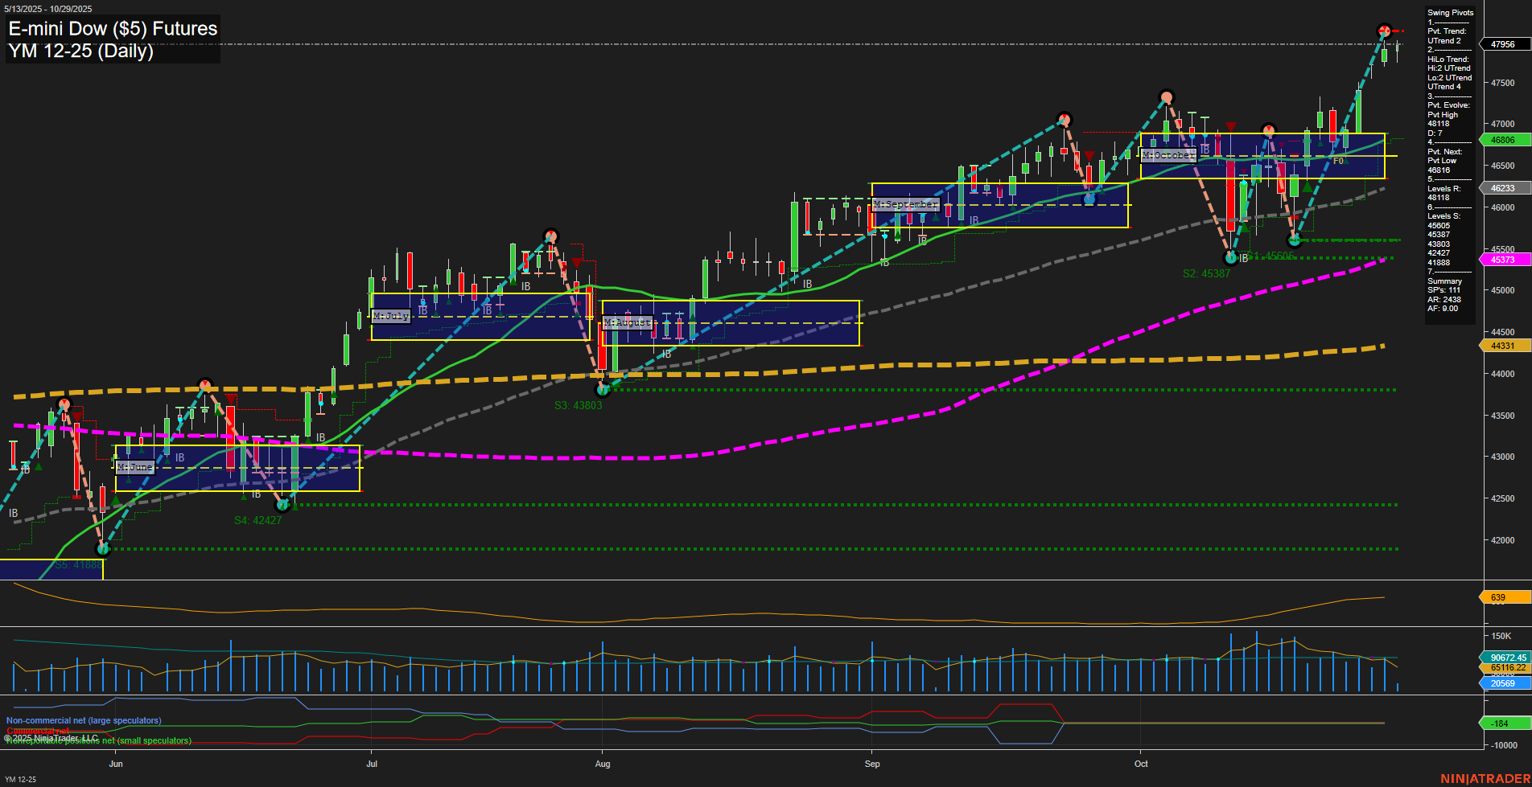Click the 5/13/2025 - 10/29/2025 date range text
Image resolution: width=1532 pixels, height=787 pixels.
pos(47,7)
